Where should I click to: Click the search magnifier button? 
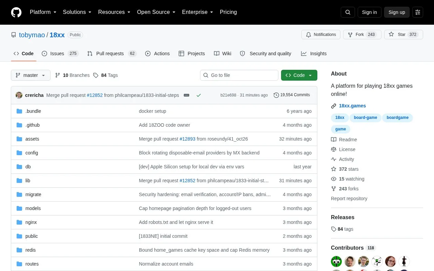click(x=348, y=12)
